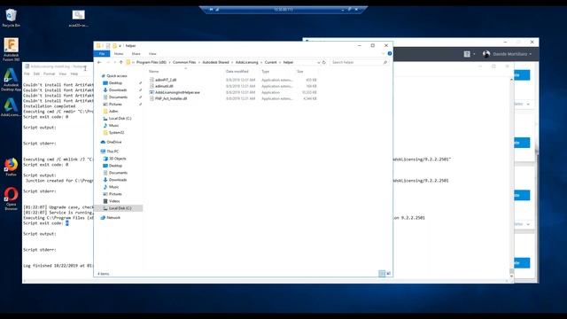The image size is (567, 319).
Task: Select System32 in navigation pane
Action: tap(116, 132)
